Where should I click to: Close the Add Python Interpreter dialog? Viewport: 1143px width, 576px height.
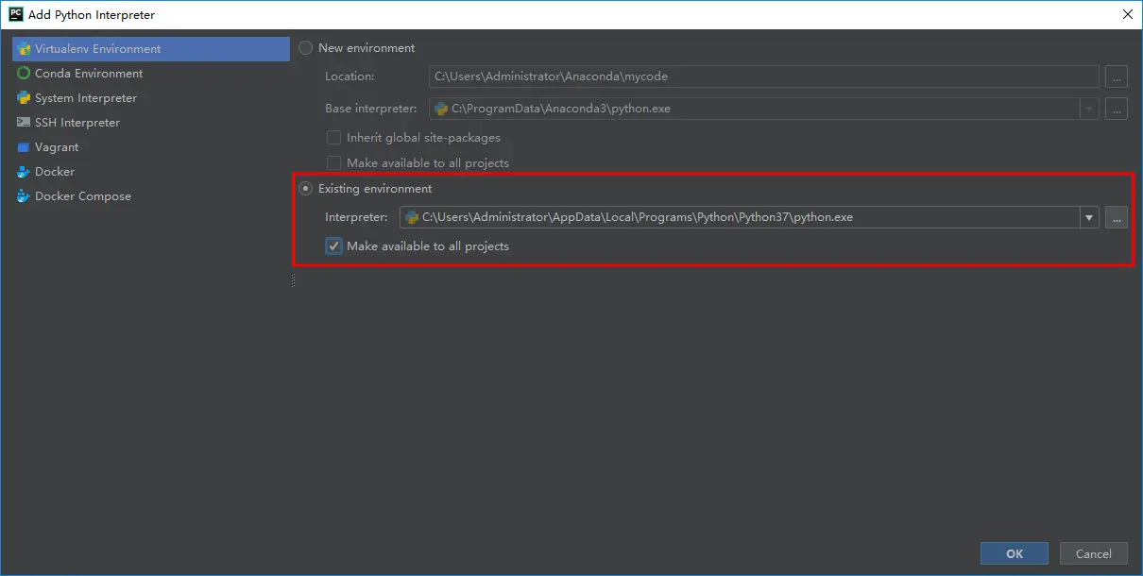tap(1127, 14)
